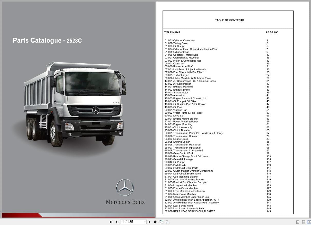
Task: Select entry '22.001-Engine Mount Bracket'
Action: point(182,119)
